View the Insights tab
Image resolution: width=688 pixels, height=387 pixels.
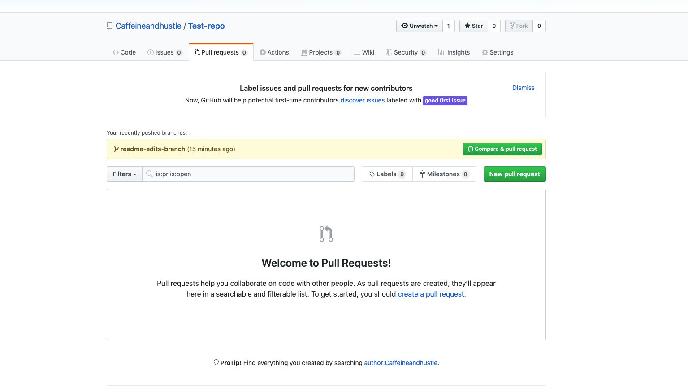[454, 52]
